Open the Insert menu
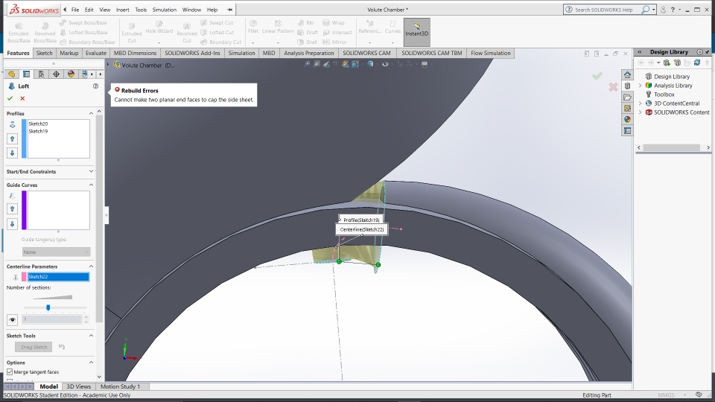This screenshot has height=402, width=715. click(122, 10)
